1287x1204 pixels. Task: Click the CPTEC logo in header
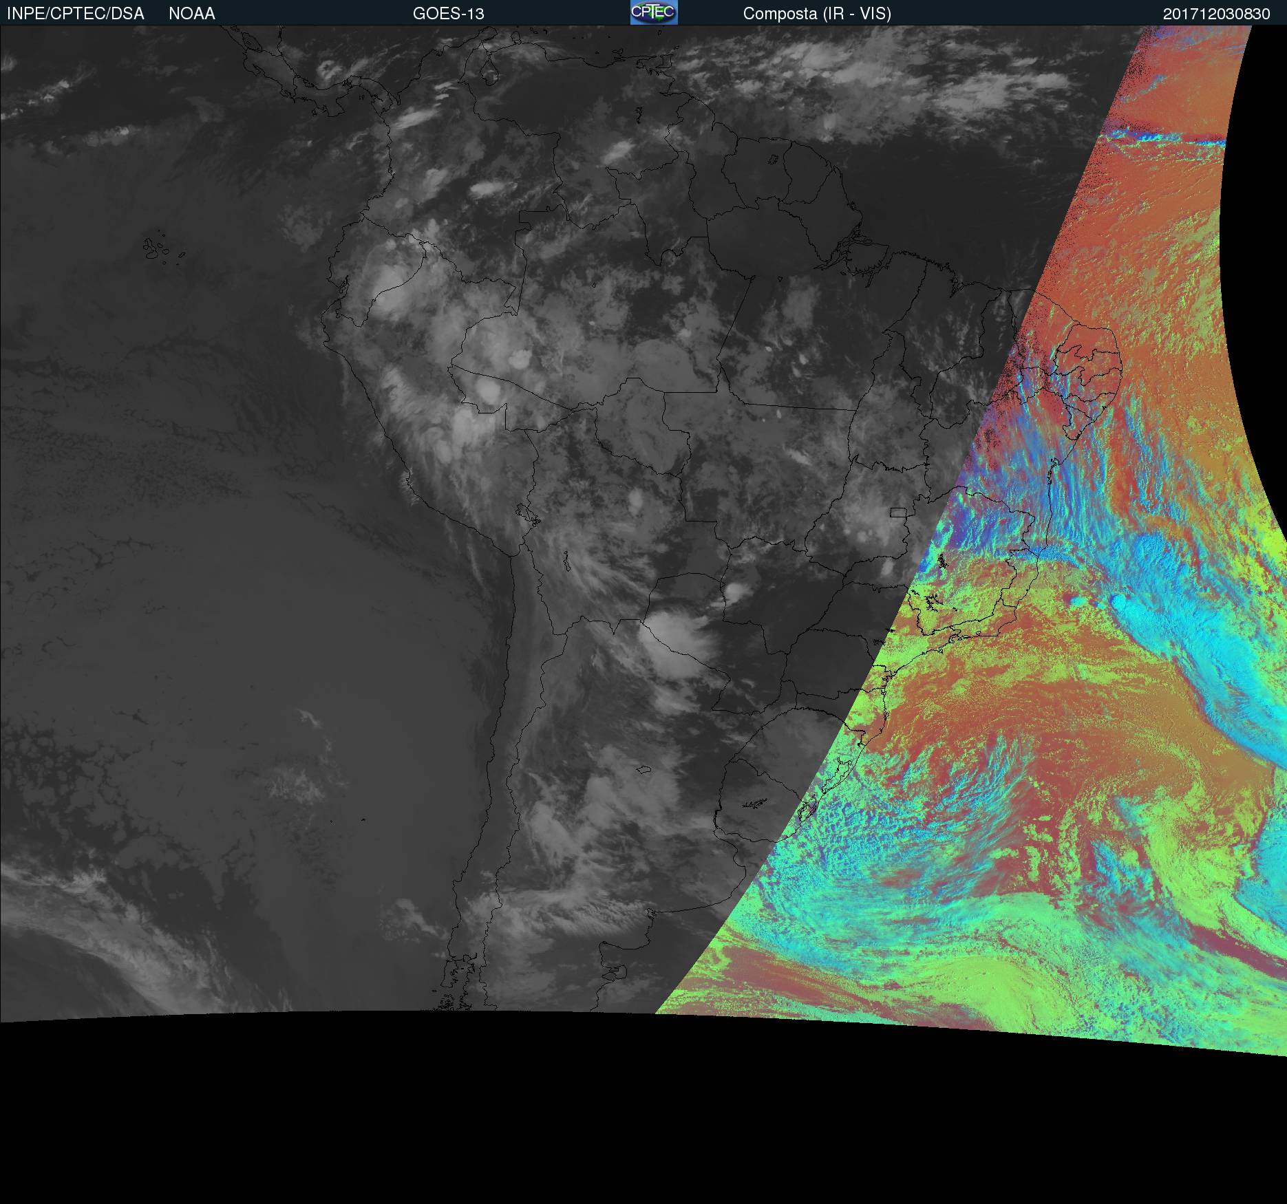[654, 12]
